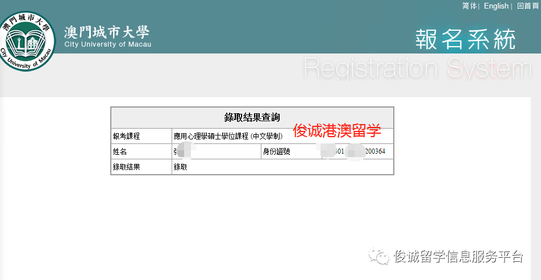
Task: Click the Registration System banner text
Action: coord(418,68)
